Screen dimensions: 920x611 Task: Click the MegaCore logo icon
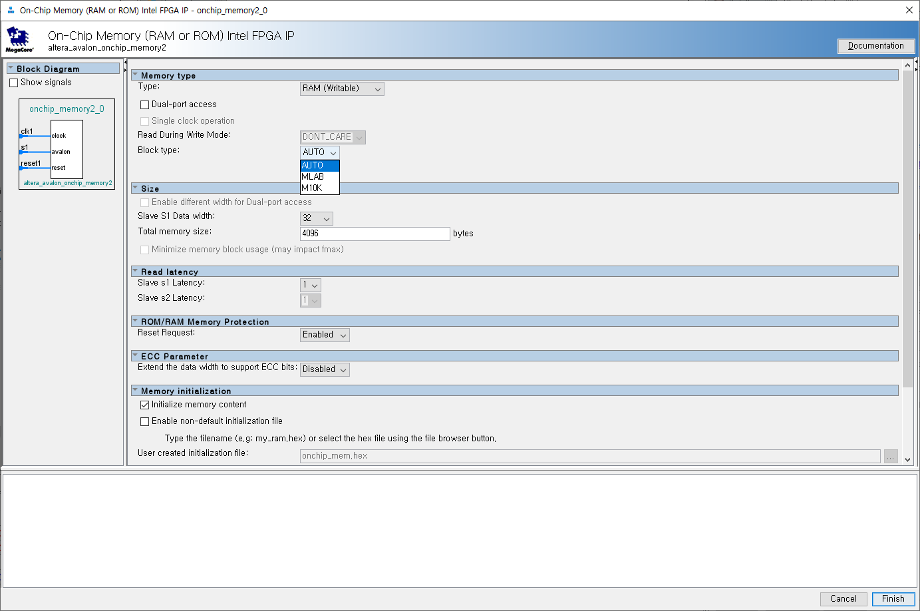pos(19,39)
